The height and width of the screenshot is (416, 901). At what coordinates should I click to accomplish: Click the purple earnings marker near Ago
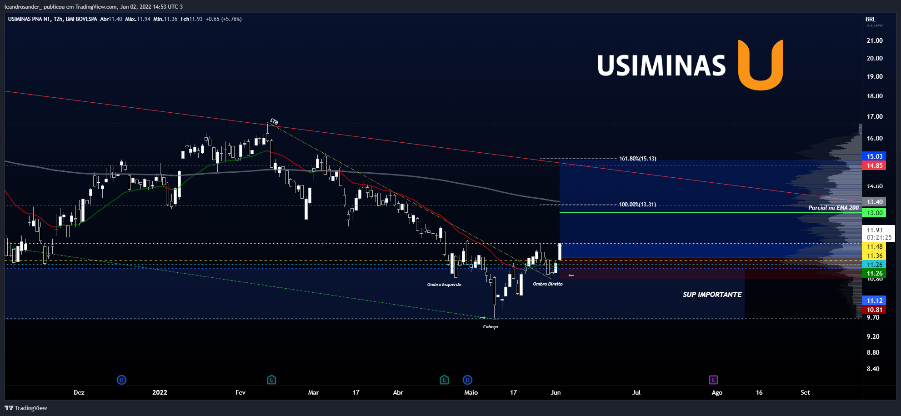tap(713, 380)
